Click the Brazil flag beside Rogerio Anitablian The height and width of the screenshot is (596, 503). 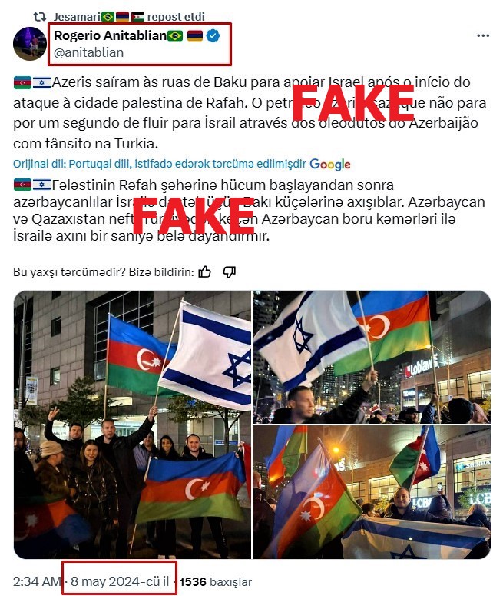point(175,35)
